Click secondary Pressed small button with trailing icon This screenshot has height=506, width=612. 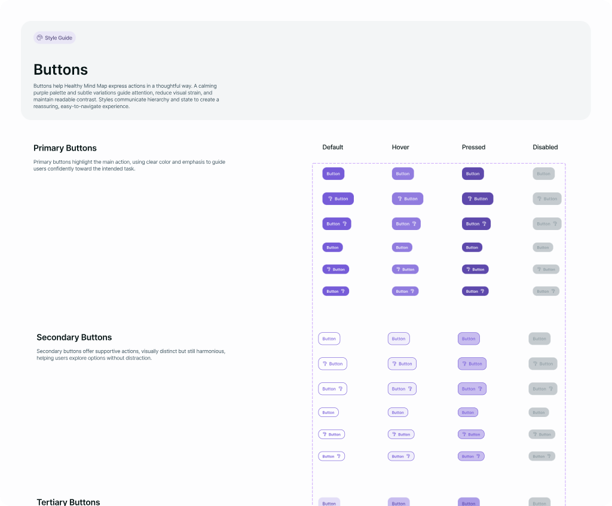click(471, 456)
